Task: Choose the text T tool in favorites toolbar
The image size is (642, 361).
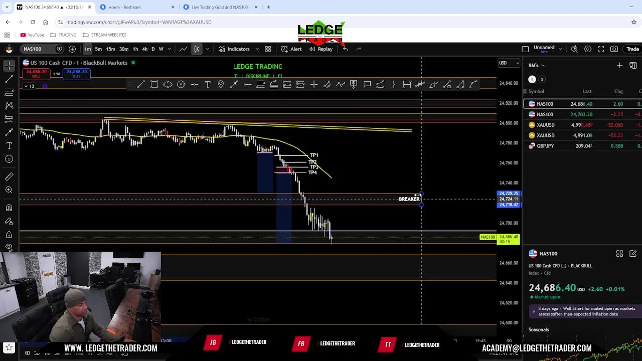Action: [208, 84]
